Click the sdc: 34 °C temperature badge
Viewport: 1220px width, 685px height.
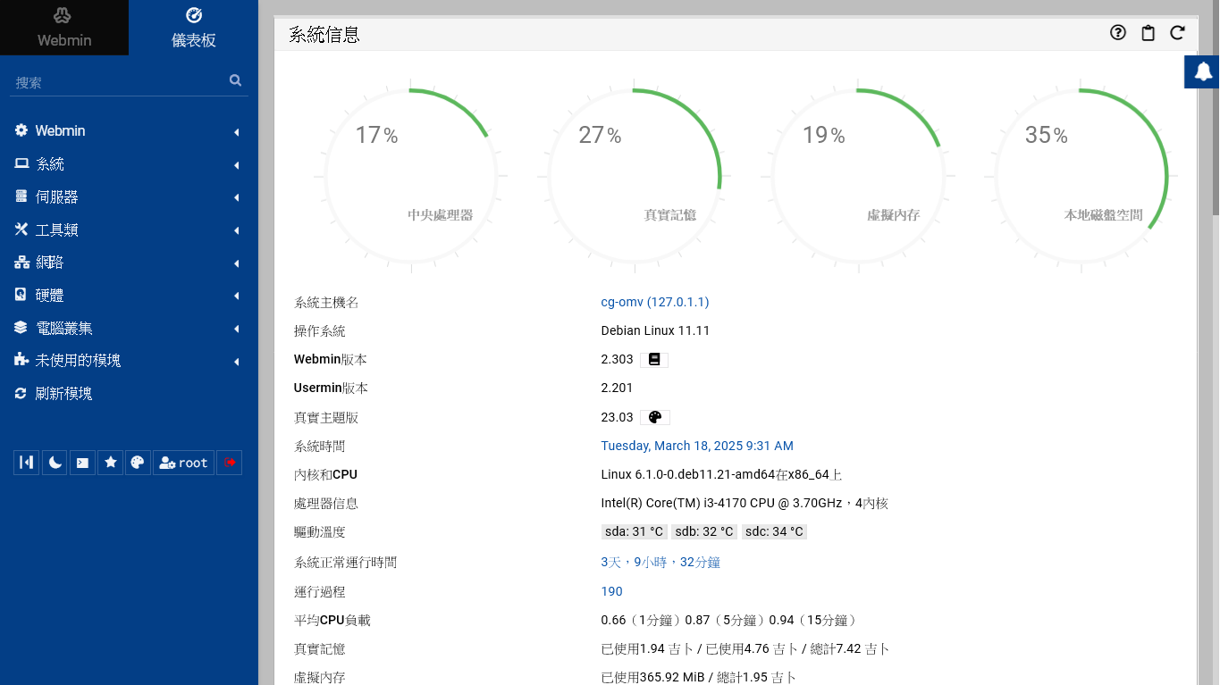pyautogui.click(x=774, y=531)
